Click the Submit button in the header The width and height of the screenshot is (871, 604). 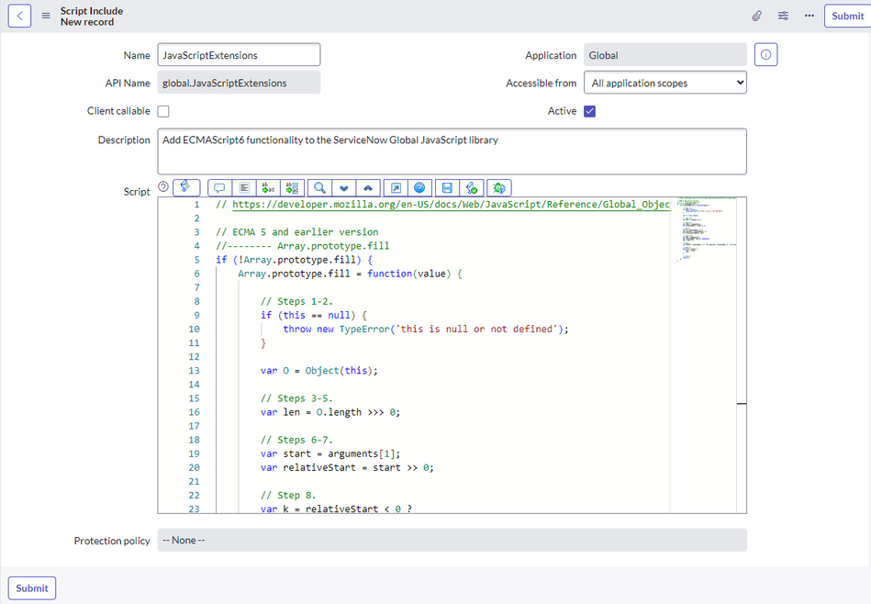pyautogui.click(x=848, y=16)
